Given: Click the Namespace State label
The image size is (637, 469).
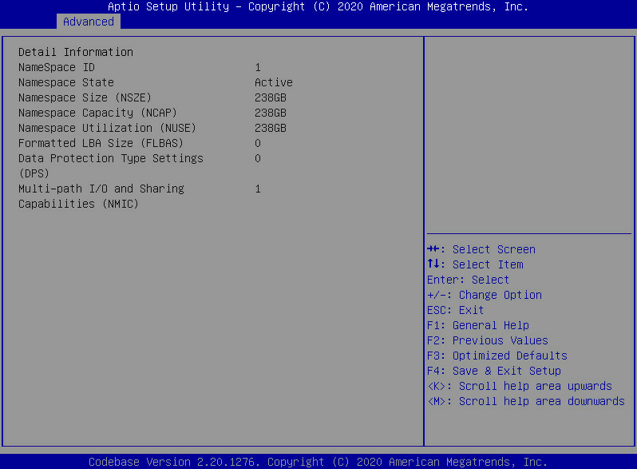Looking at the screenshot, I should point(65,82).
